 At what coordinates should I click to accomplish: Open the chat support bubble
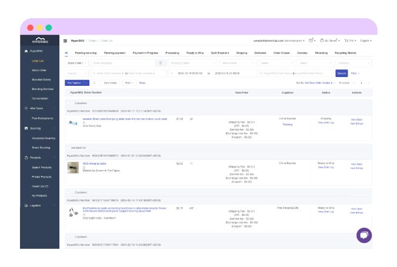tap(364, 235)
